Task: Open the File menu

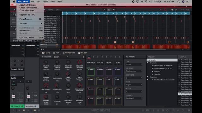Action: (33, 2)
